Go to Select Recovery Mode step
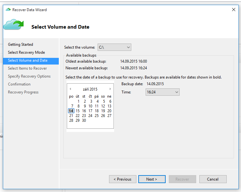 [x=26, y=52]
